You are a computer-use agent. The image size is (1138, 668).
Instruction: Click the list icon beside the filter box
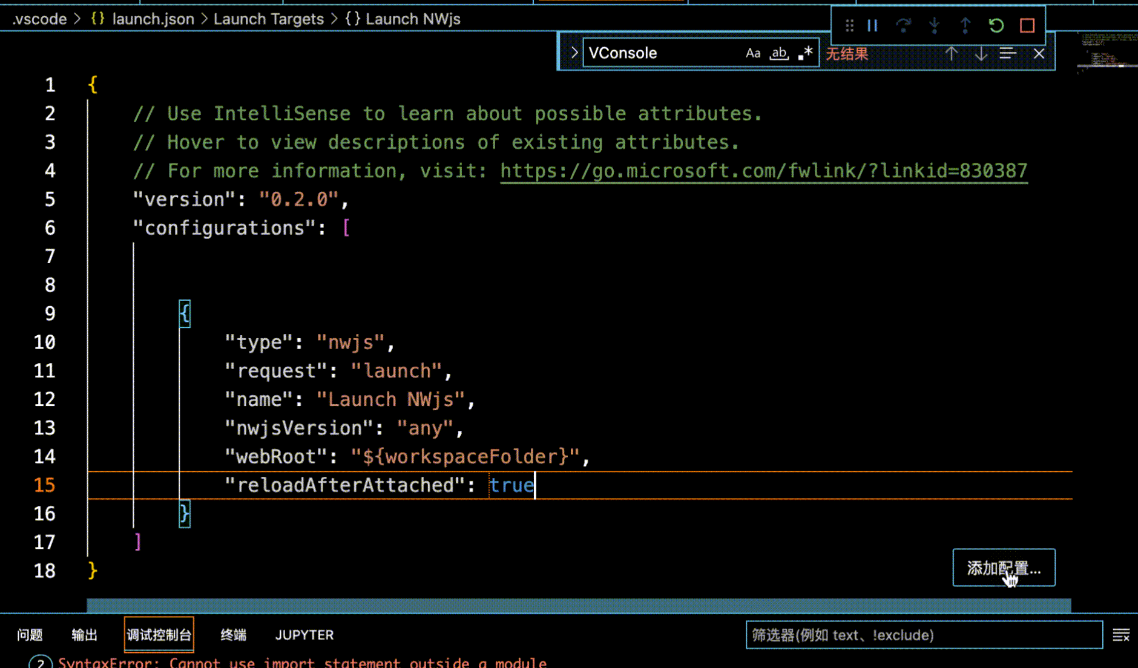tap(1121, 635)
